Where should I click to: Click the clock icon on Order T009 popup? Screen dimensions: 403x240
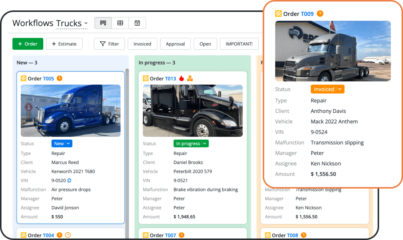pos(320,13)
